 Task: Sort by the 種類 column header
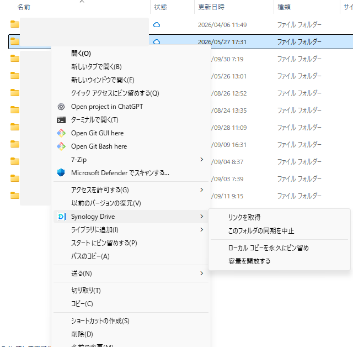click(284, 7)
